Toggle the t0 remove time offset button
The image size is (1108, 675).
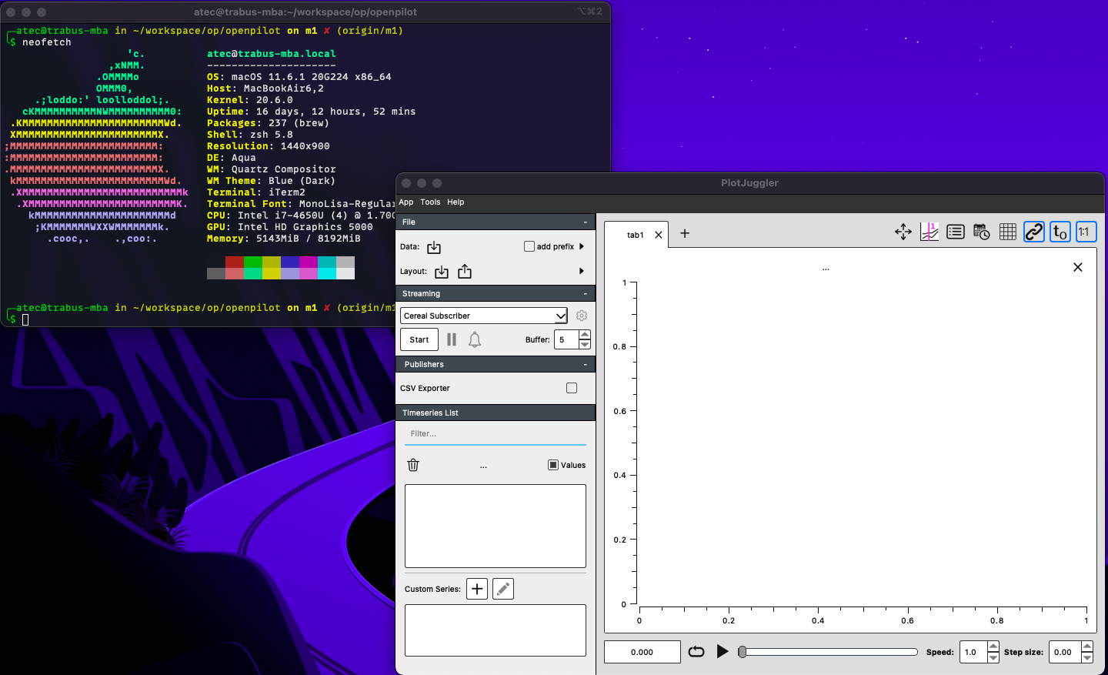(x=1060, y=232)
